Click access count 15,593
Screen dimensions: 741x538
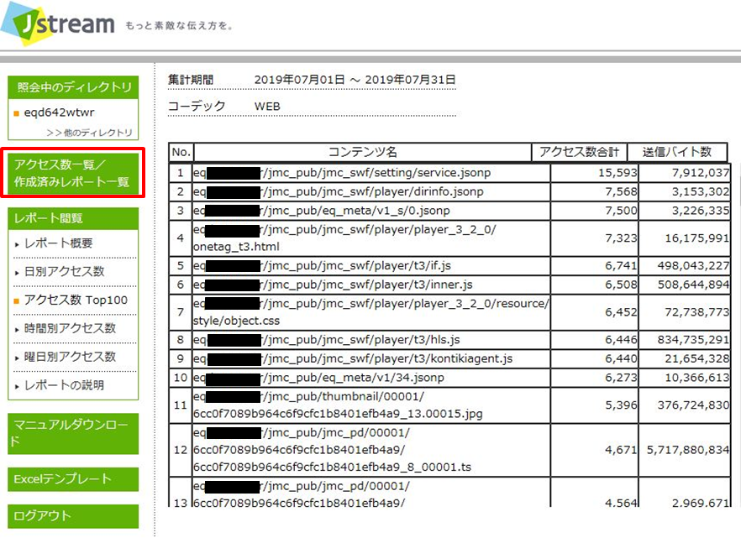click(x=617, y=173)
